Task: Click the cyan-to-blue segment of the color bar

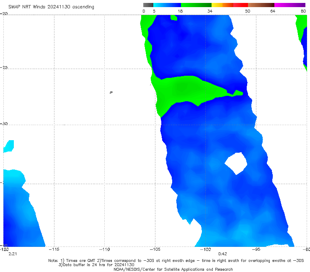Action: [167, 5]
